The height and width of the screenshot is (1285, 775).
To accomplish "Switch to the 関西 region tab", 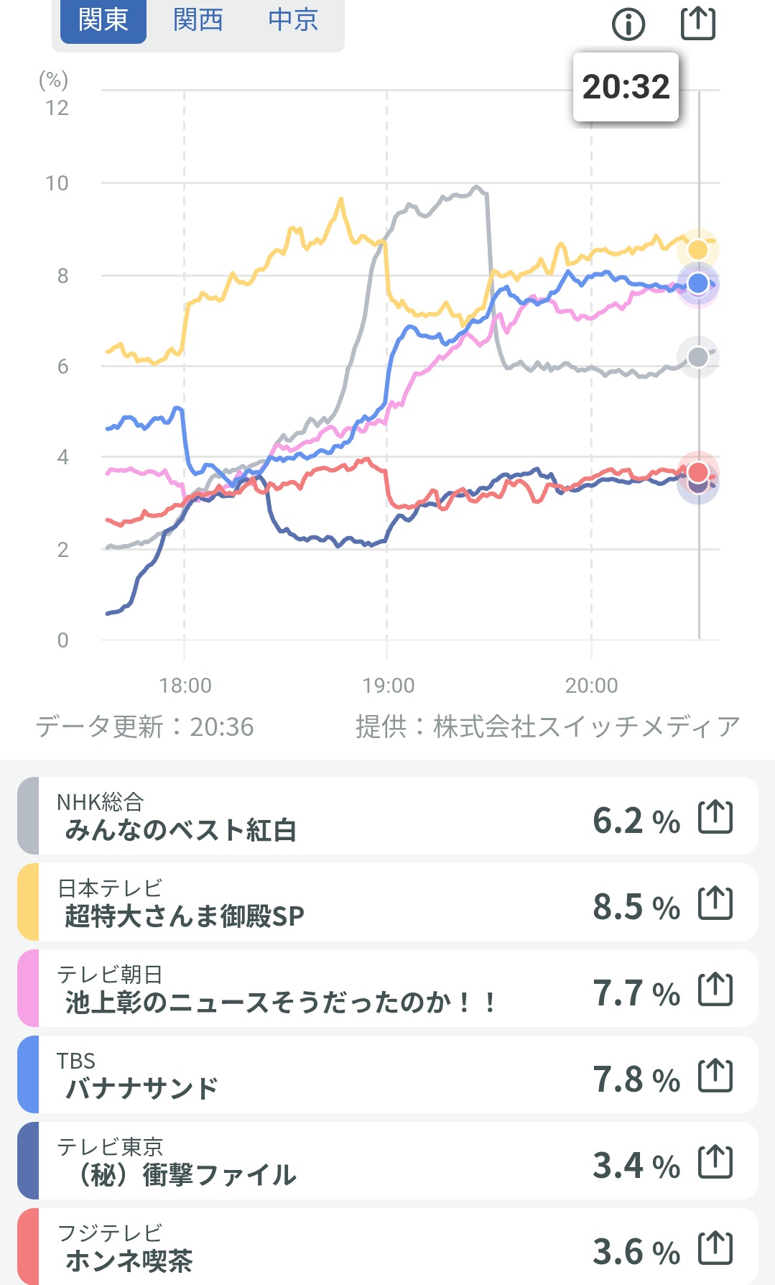I will click(198, 20).
